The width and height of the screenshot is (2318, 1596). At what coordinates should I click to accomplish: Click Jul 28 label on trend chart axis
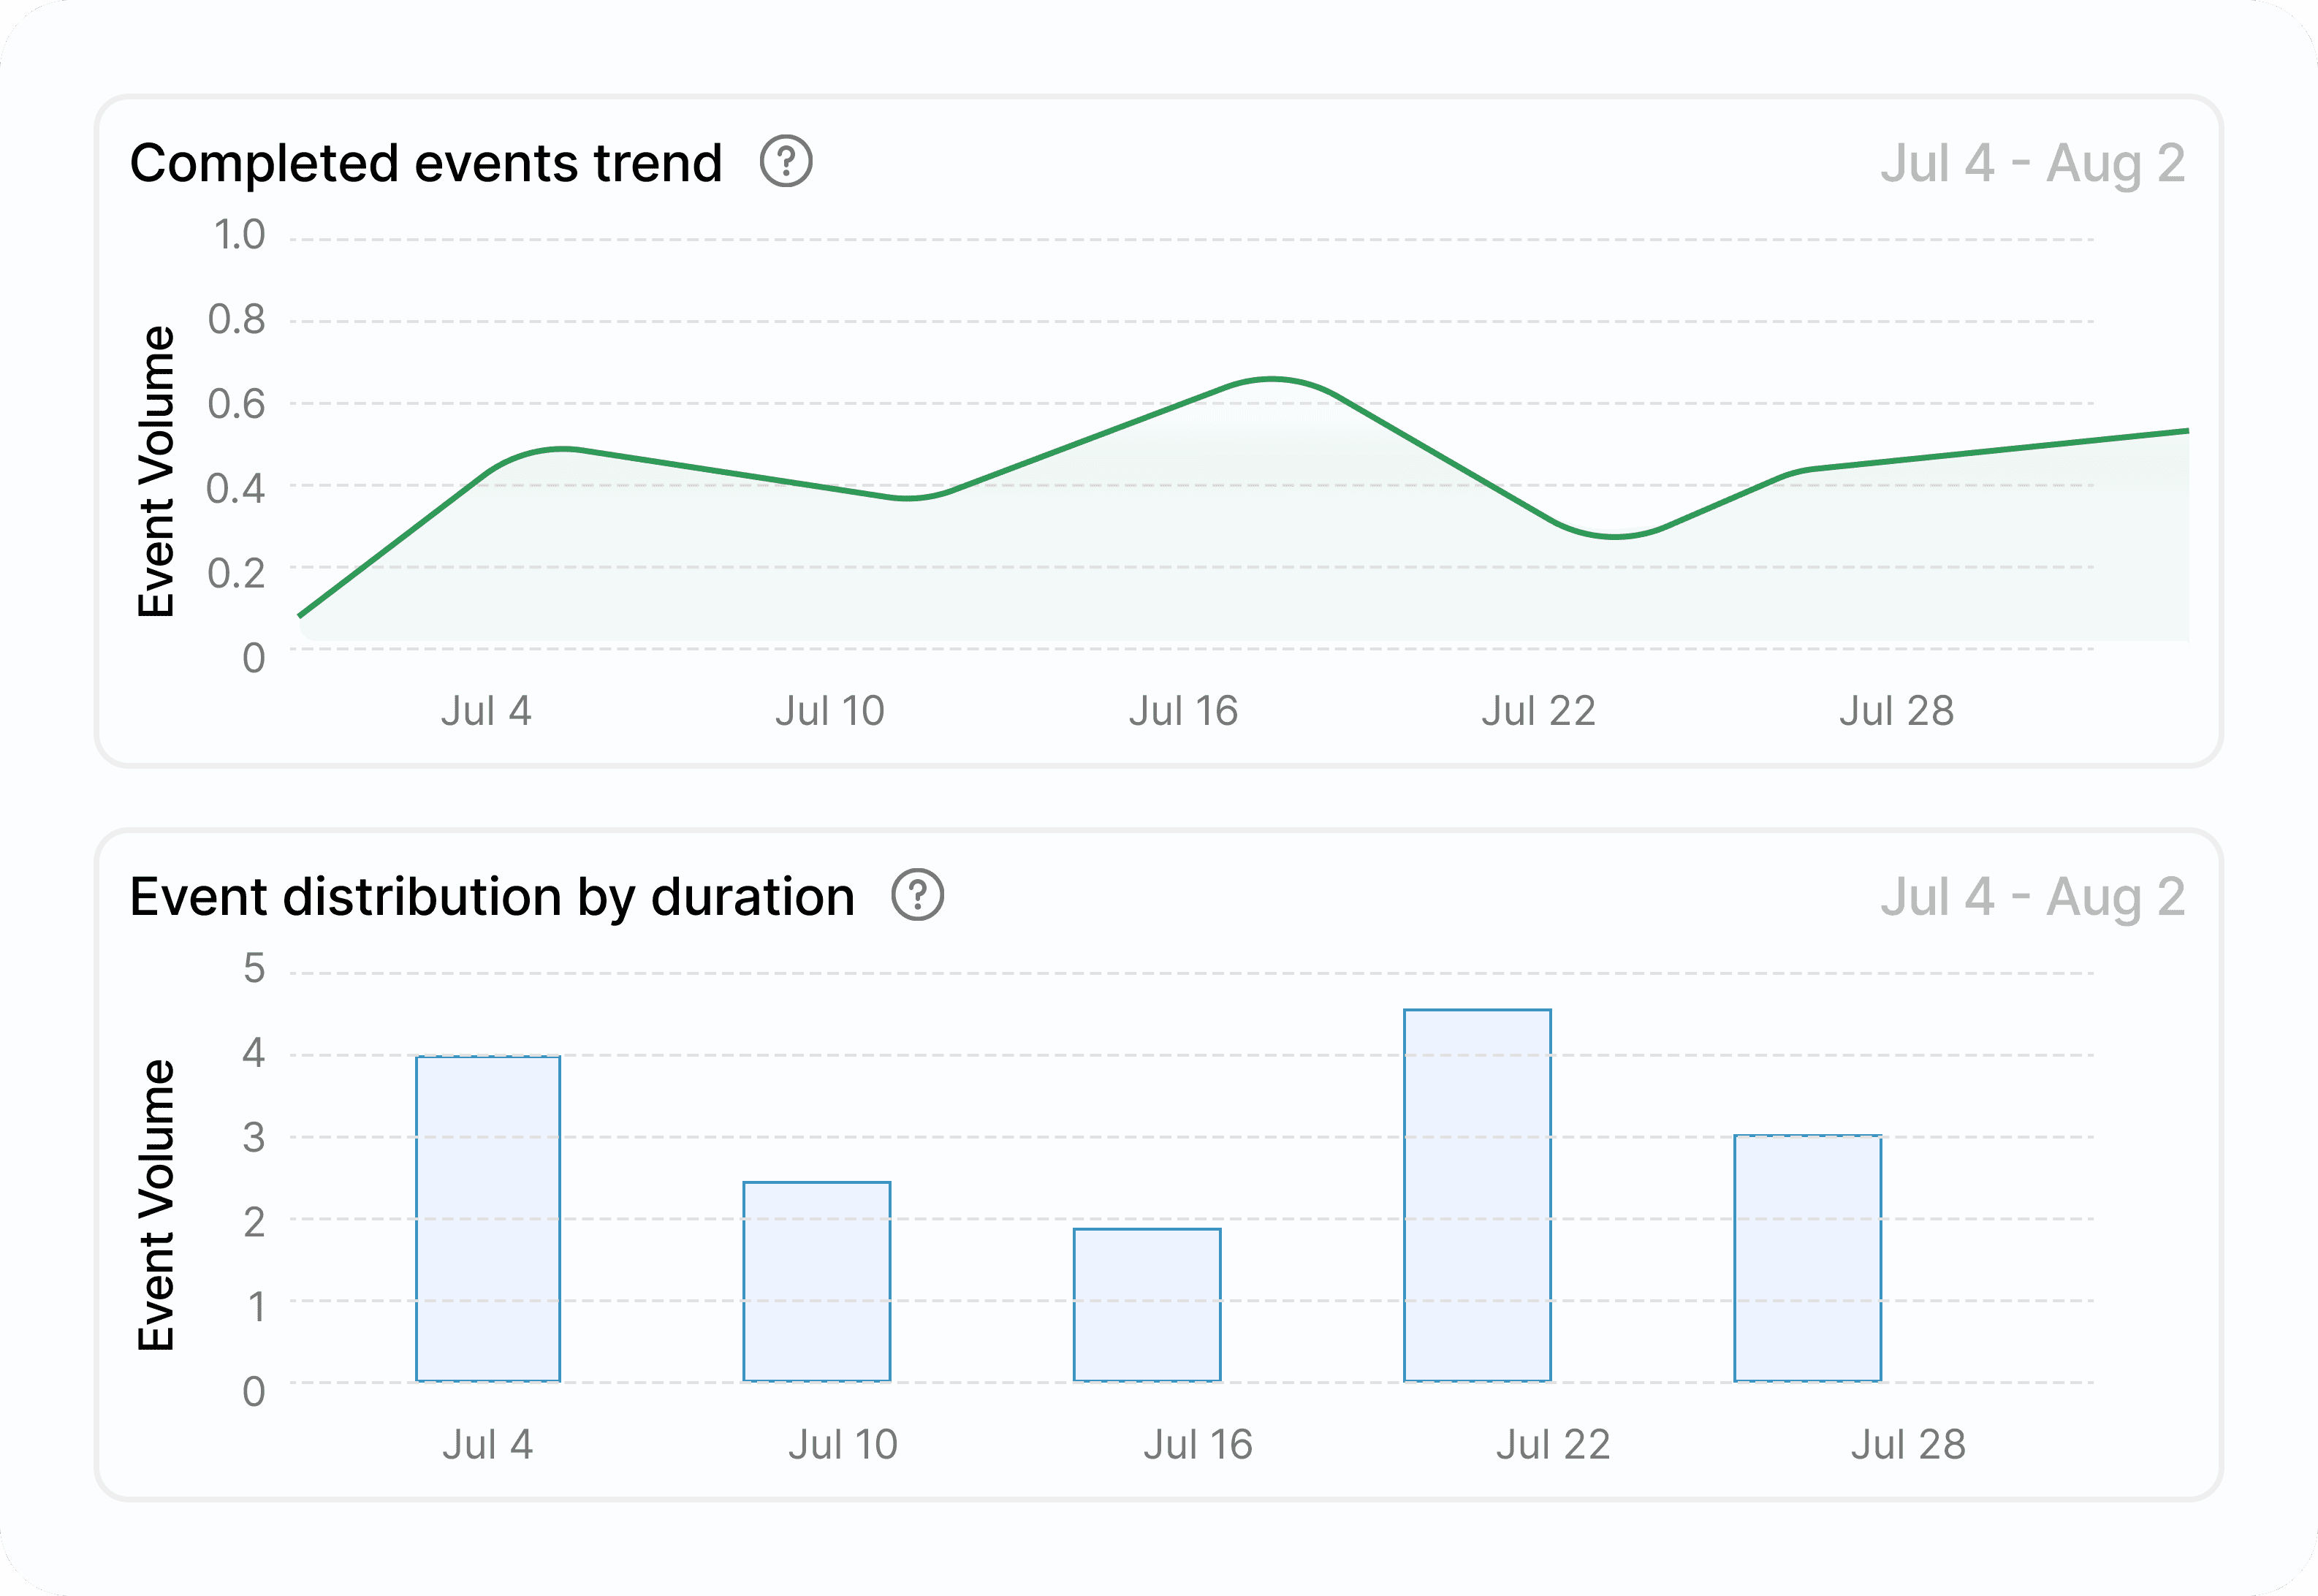click(x=1895, y=711)
